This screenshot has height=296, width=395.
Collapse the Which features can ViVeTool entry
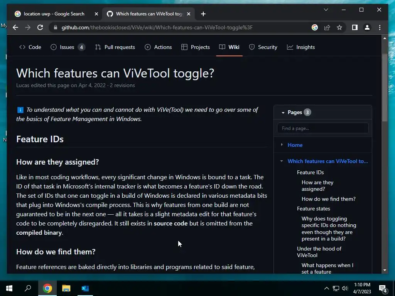[x=282, y=161]
